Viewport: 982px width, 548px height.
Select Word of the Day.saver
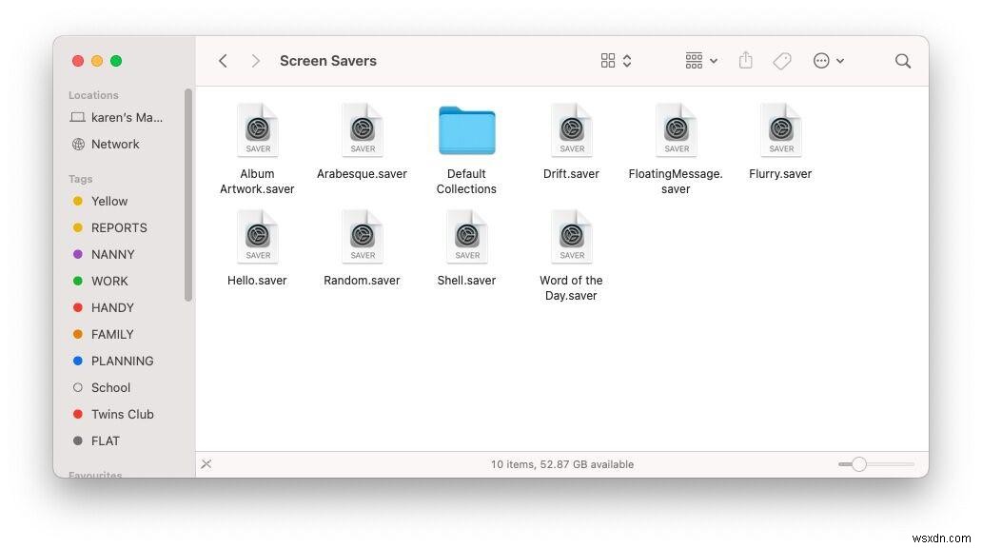[571, 237]
